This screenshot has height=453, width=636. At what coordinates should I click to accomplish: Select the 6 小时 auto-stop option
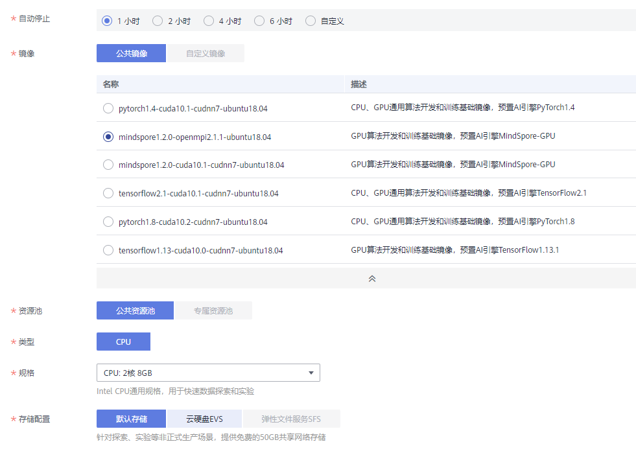(x=259, y=21)
